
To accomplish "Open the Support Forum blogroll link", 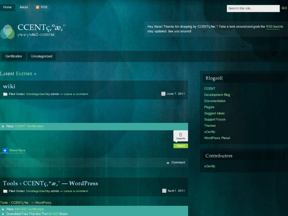I will click(215, 119).
